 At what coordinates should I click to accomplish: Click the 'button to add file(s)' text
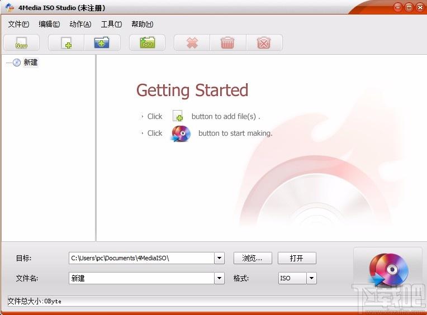pos(226,116)
